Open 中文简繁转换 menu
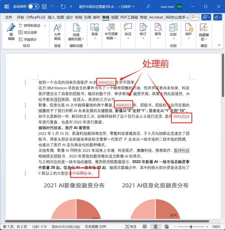 (111, 32)
